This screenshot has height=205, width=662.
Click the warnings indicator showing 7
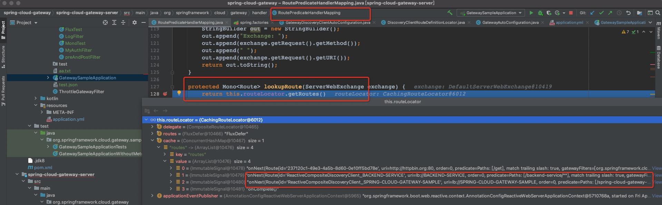click(625, 32)
